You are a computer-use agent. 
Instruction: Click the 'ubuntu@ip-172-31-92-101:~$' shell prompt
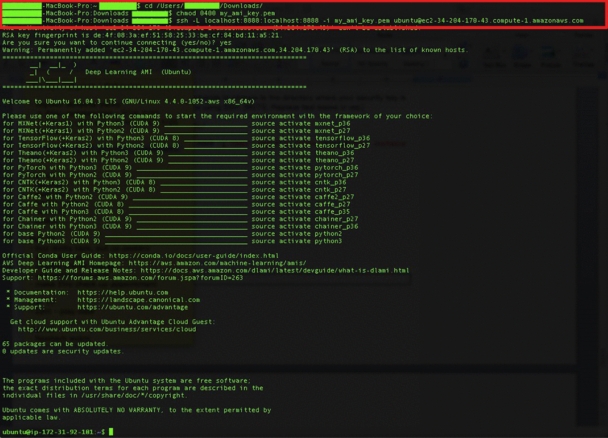(54, 432)
